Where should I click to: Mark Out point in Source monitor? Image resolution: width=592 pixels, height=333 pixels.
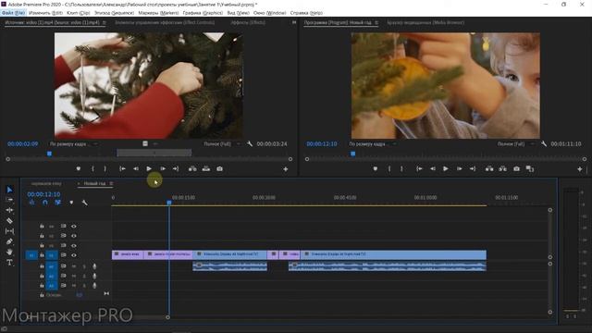105,168
